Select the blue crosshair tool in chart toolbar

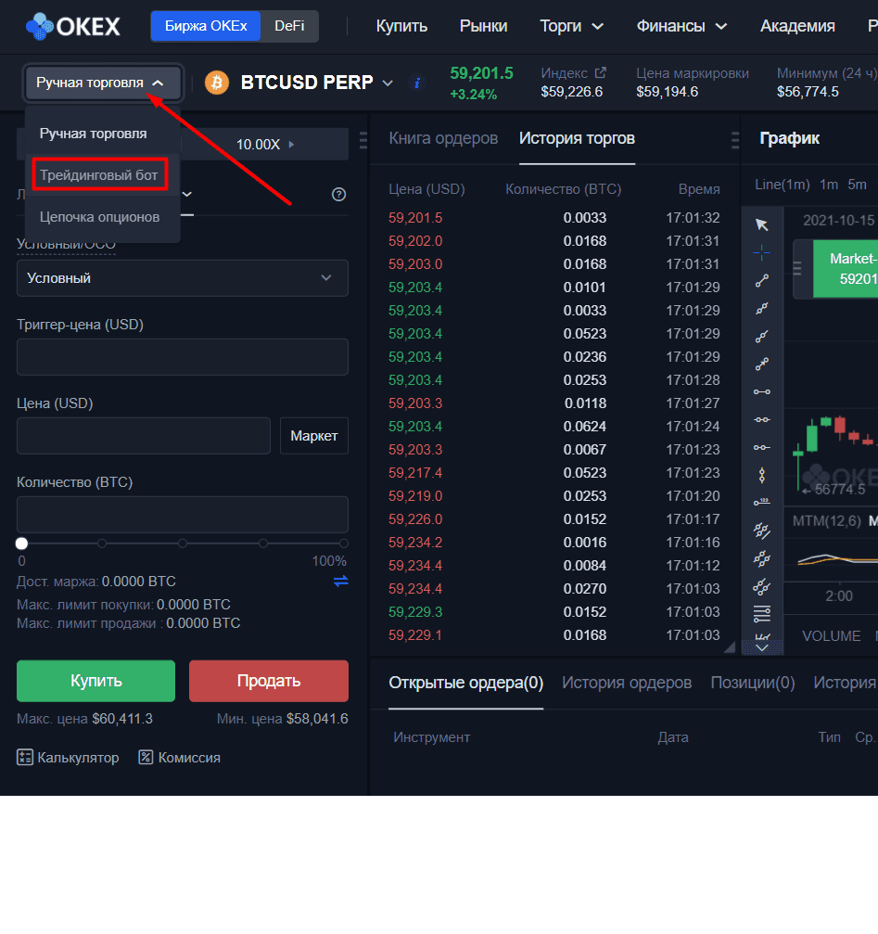(762, 252)
